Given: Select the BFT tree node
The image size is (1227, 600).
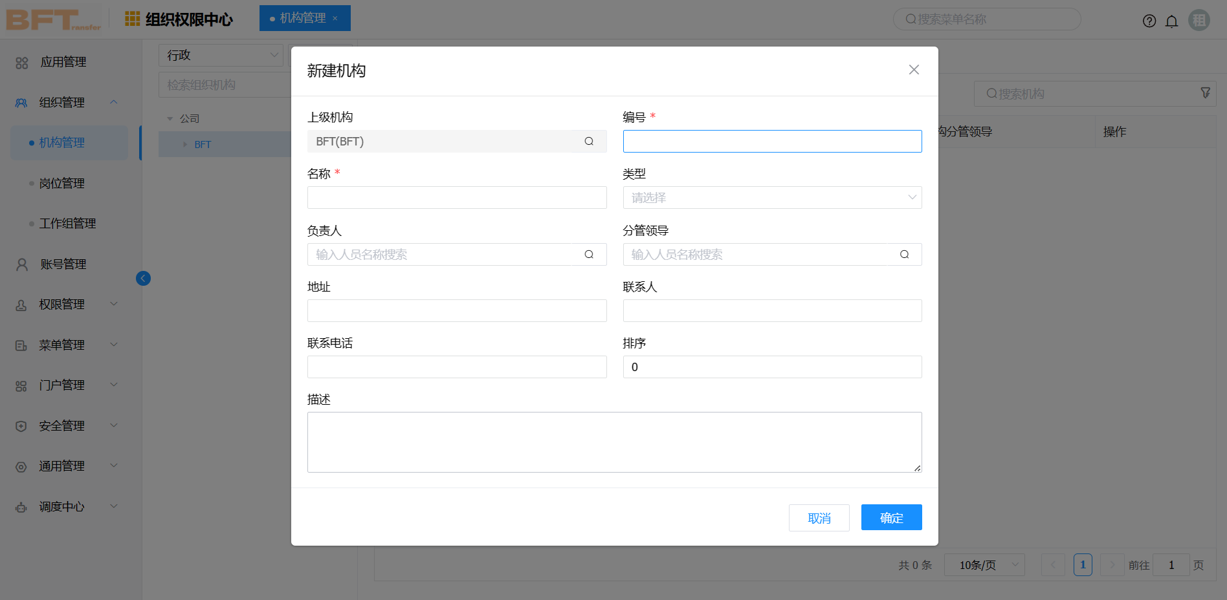Looking at the screenshot, I should coord(203,145).
